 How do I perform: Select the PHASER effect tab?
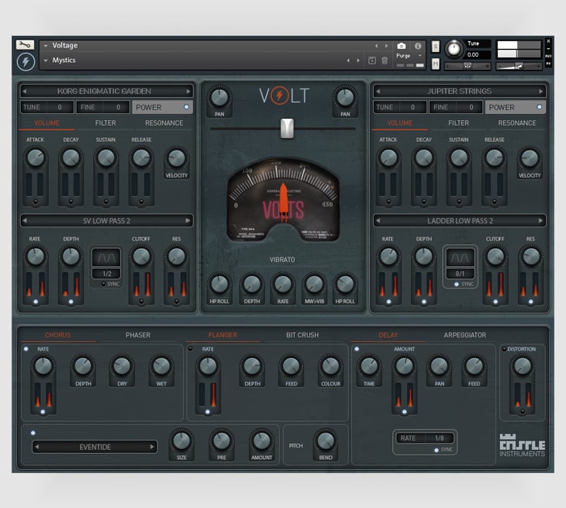point(138,335)
